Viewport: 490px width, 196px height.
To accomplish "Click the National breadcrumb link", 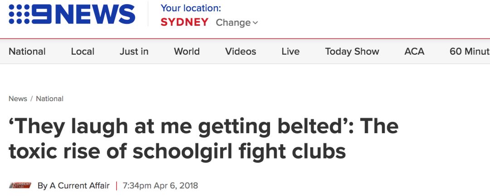I will pyautogui.click(x=50, y=98).
